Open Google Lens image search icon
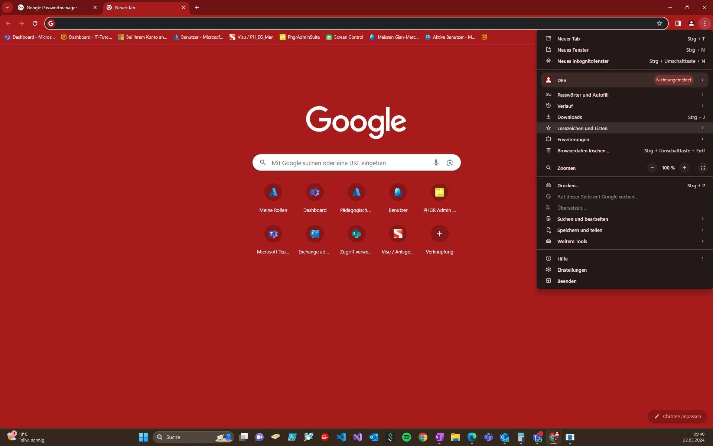 [x=450, y=163]
